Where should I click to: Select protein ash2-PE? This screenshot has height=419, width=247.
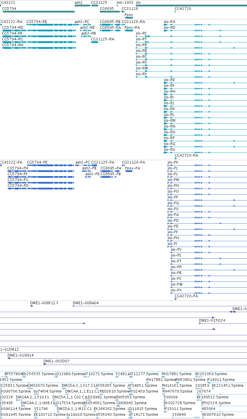(92, 174)
